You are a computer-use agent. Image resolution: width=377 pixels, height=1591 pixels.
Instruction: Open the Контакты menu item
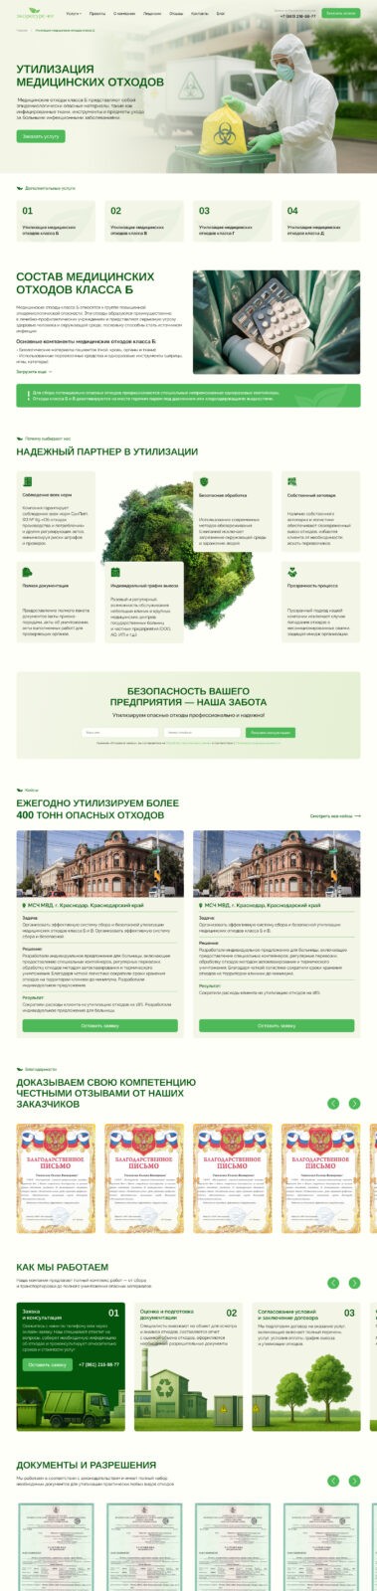[x=200, y=14]
